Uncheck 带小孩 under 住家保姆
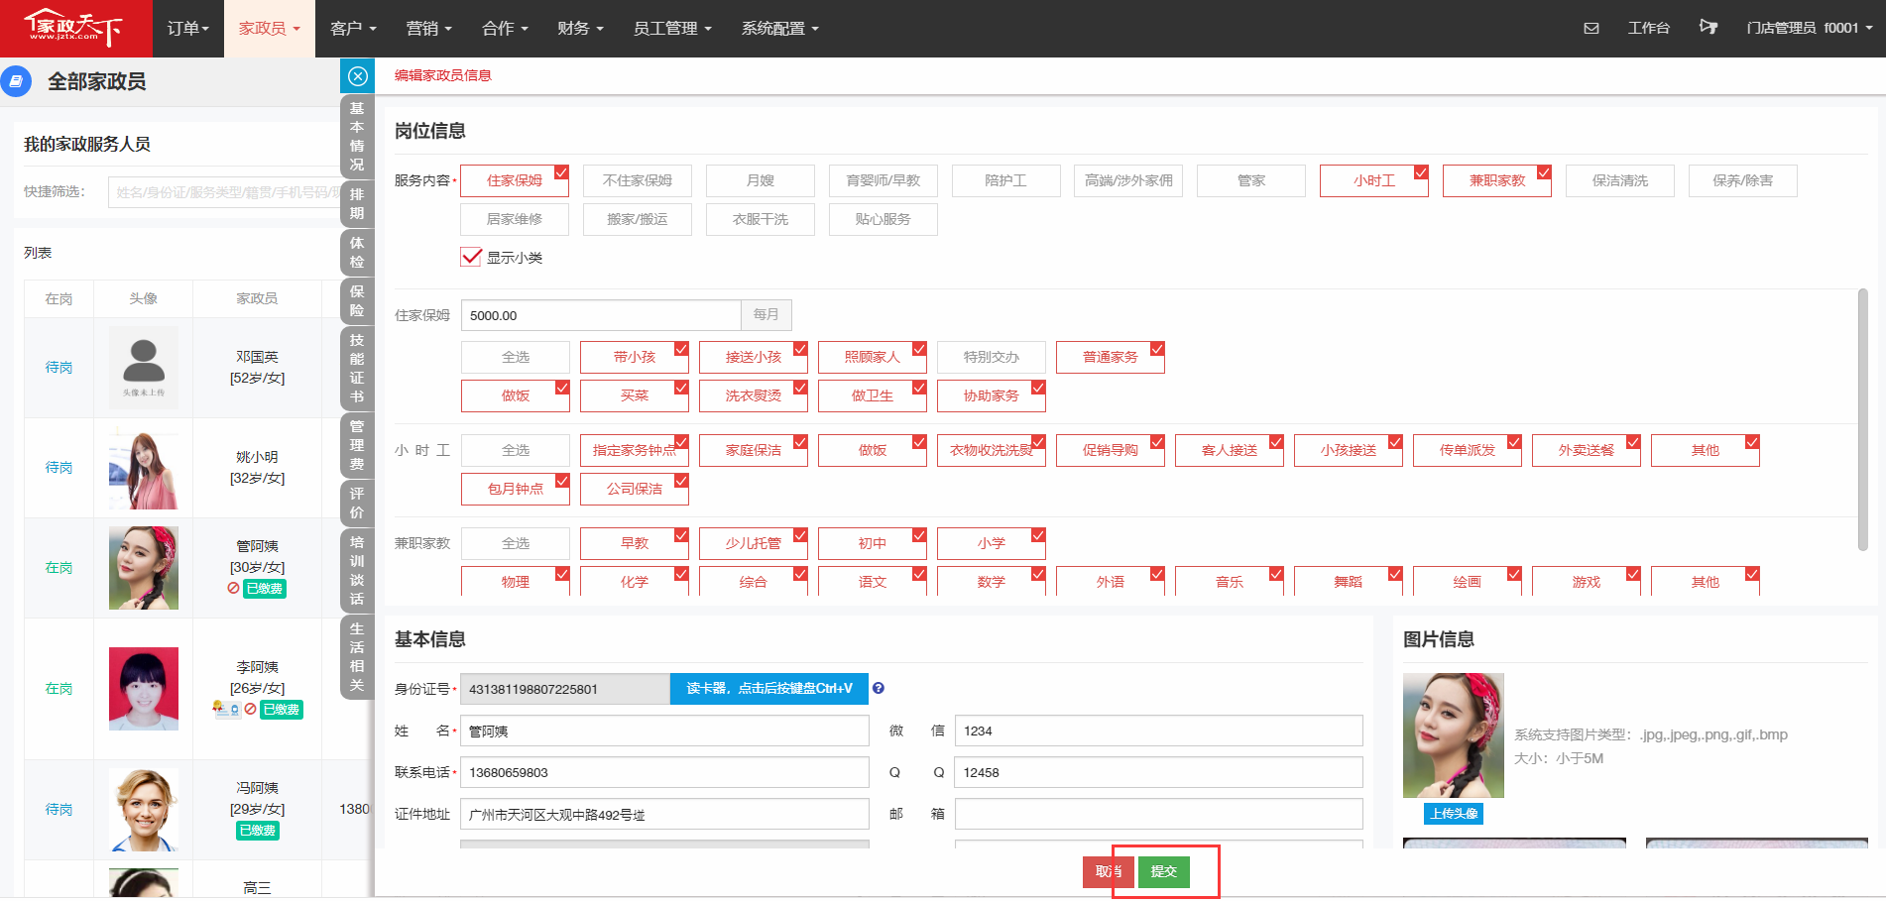Screen dimensions: 1886x901 click(635, 357)
